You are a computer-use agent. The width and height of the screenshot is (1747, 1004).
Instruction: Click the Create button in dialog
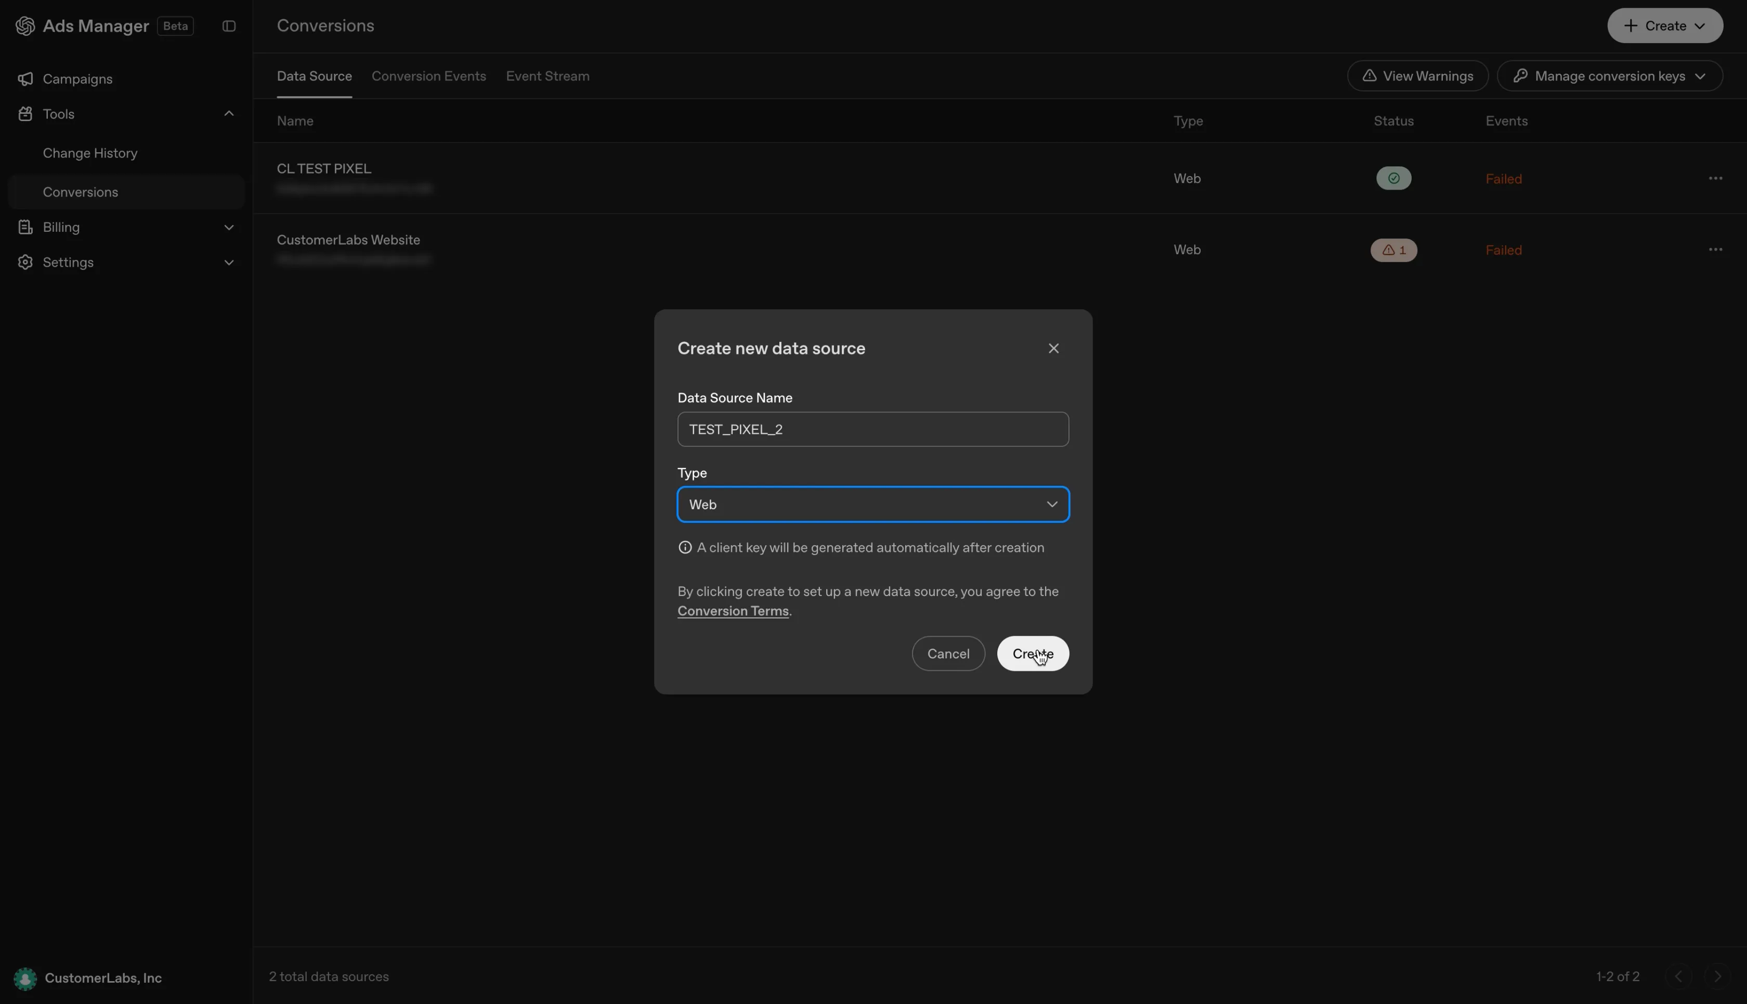[x=1033, y=654]
